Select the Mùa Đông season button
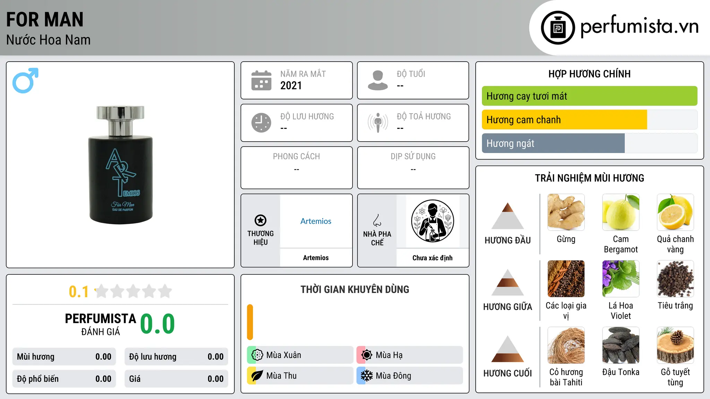Image resolution: width=710 pixels, height=399 pixels. [409, 376]
